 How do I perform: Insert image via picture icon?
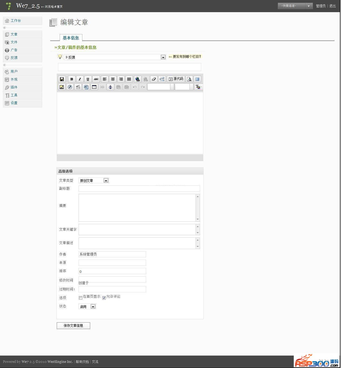tap(62, 87)
